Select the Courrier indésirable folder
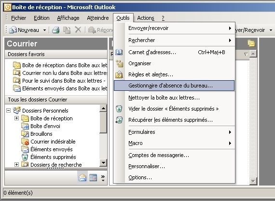Image resolution: width=275 pixels, height=201 pixels. (53, 142)
